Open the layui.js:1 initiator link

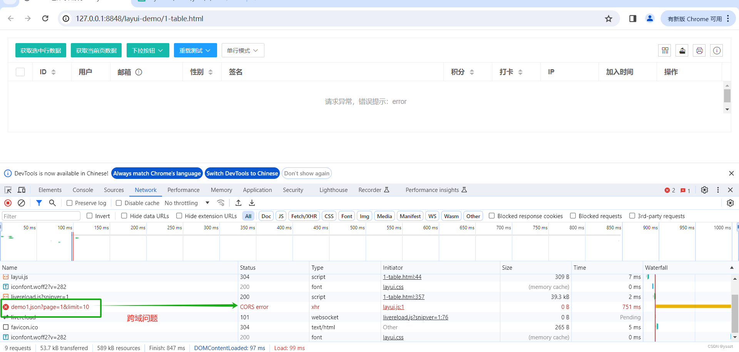[393, 307]
